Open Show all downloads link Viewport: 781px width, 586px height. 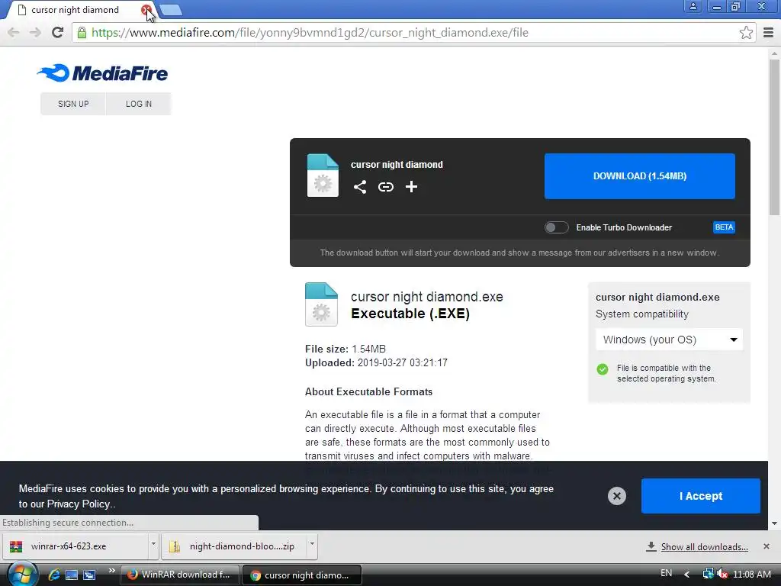pyautogui.click(x=704, y=547)
